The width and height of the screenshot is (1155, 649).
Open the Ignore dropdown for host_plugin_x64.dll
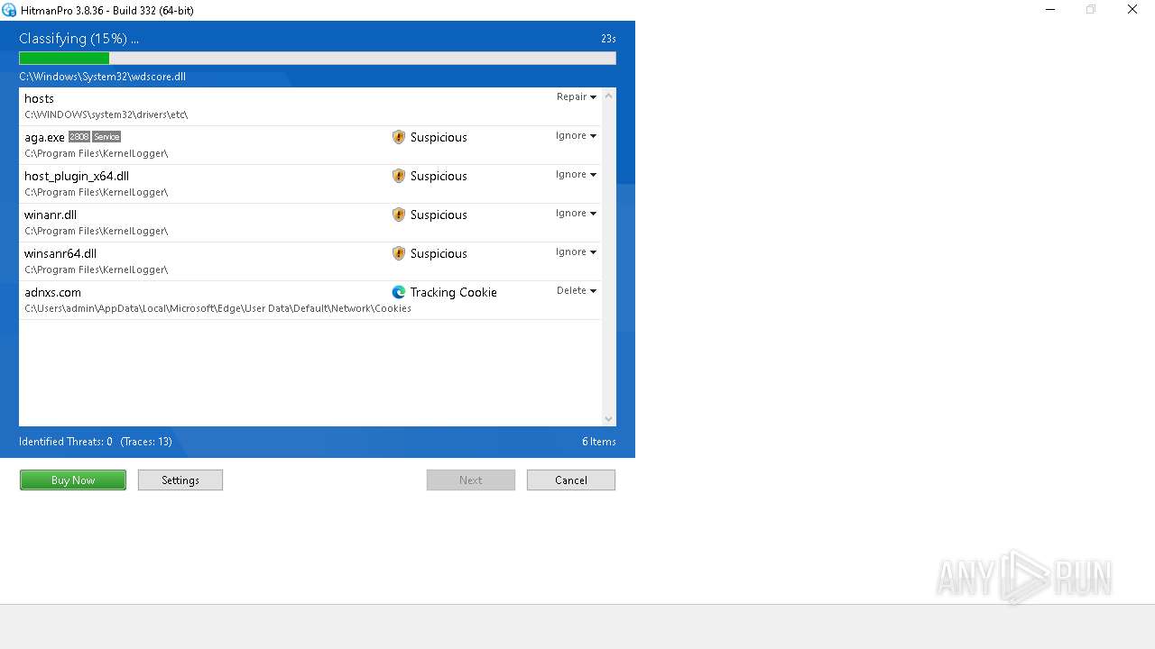[x=577, y=174]
